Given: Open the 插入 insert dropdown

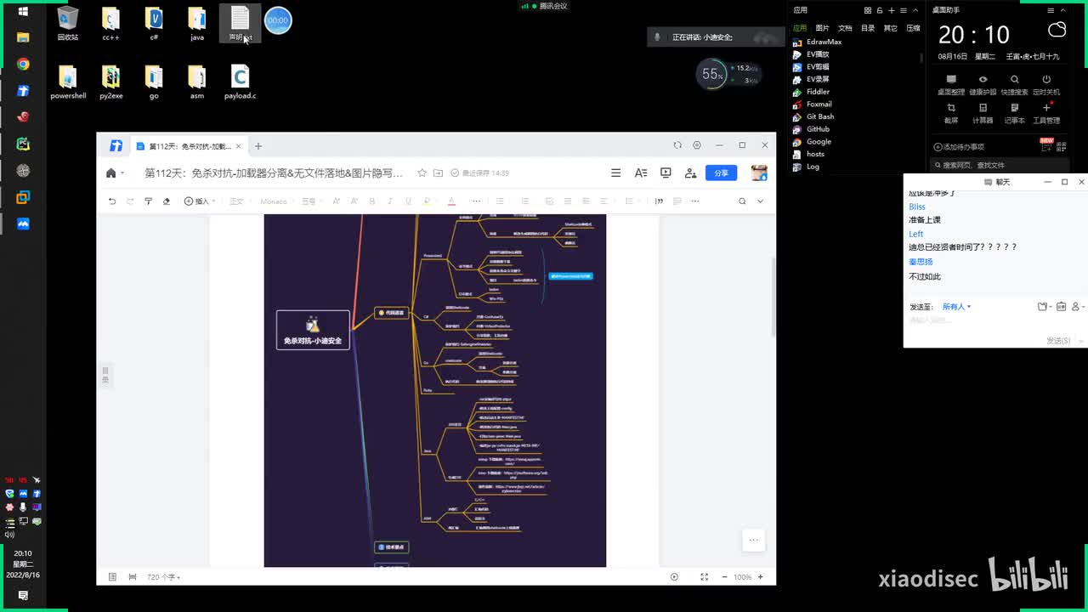Looking at the screenshot, I should click(198, 201).
